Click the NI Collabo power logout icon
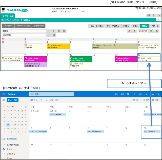 (159, 15)
